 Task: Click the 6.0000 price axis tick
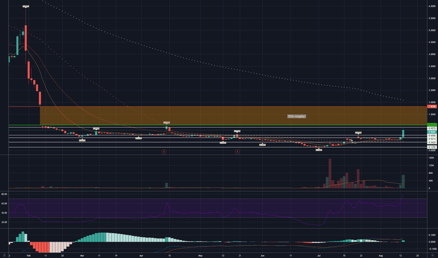432,6
